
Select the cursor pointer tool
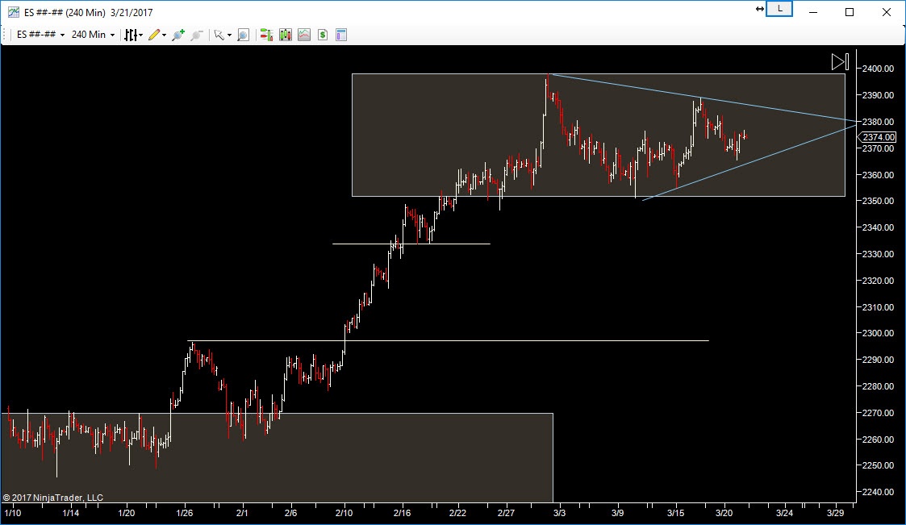(x=218, y=35)
